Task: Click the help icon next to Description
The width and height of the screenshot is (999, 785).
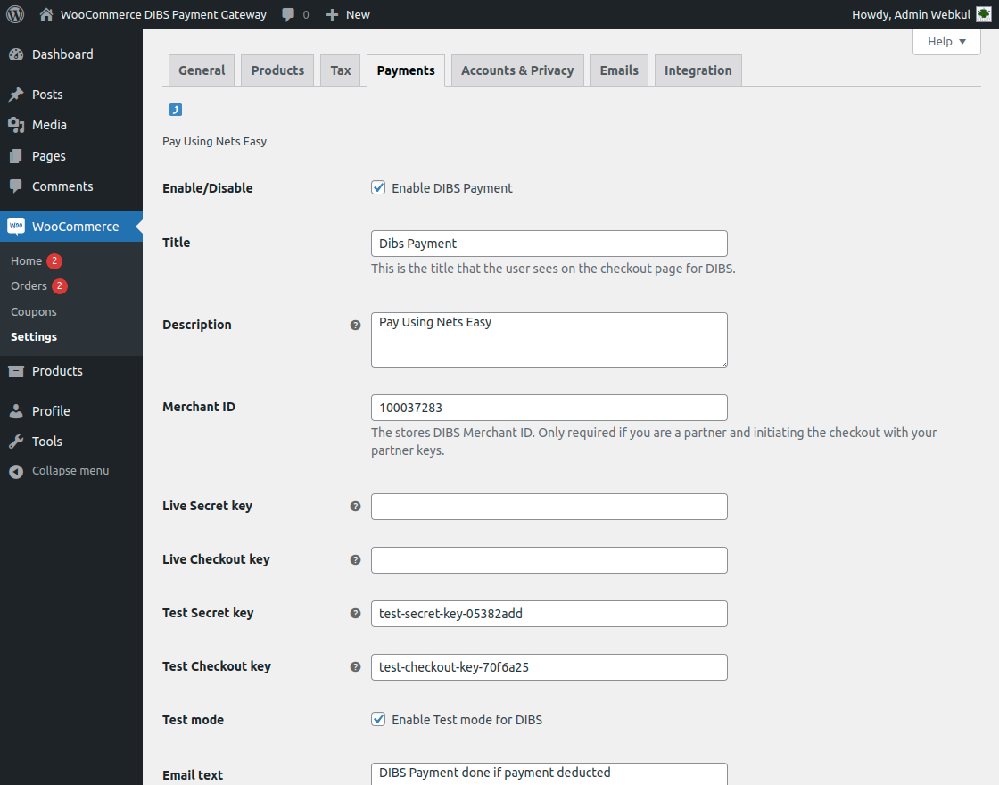Action: [355, 325]
